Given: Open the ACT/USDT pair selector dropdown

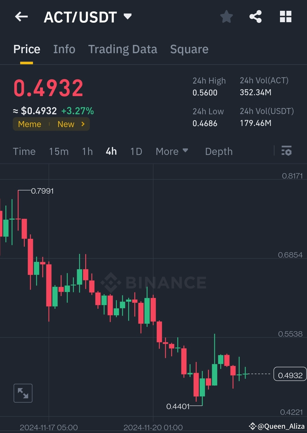Looking at the screenshot, I should 127,16.
